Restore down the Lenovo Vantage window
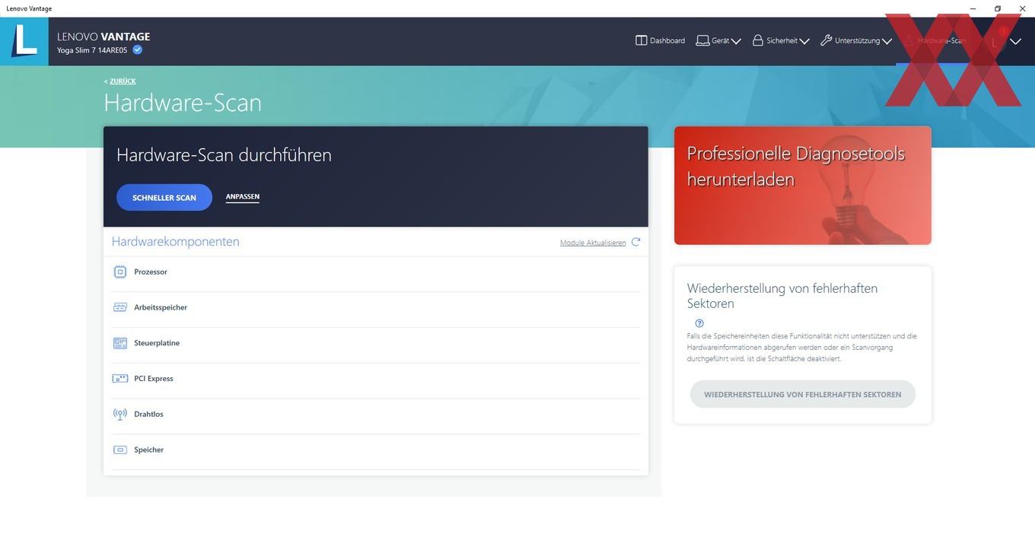Screen dimensions: 1035x559 tap(998, 8)
